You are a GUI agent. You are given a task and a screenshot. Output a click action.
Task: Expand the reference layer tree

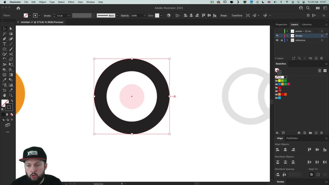287,40
